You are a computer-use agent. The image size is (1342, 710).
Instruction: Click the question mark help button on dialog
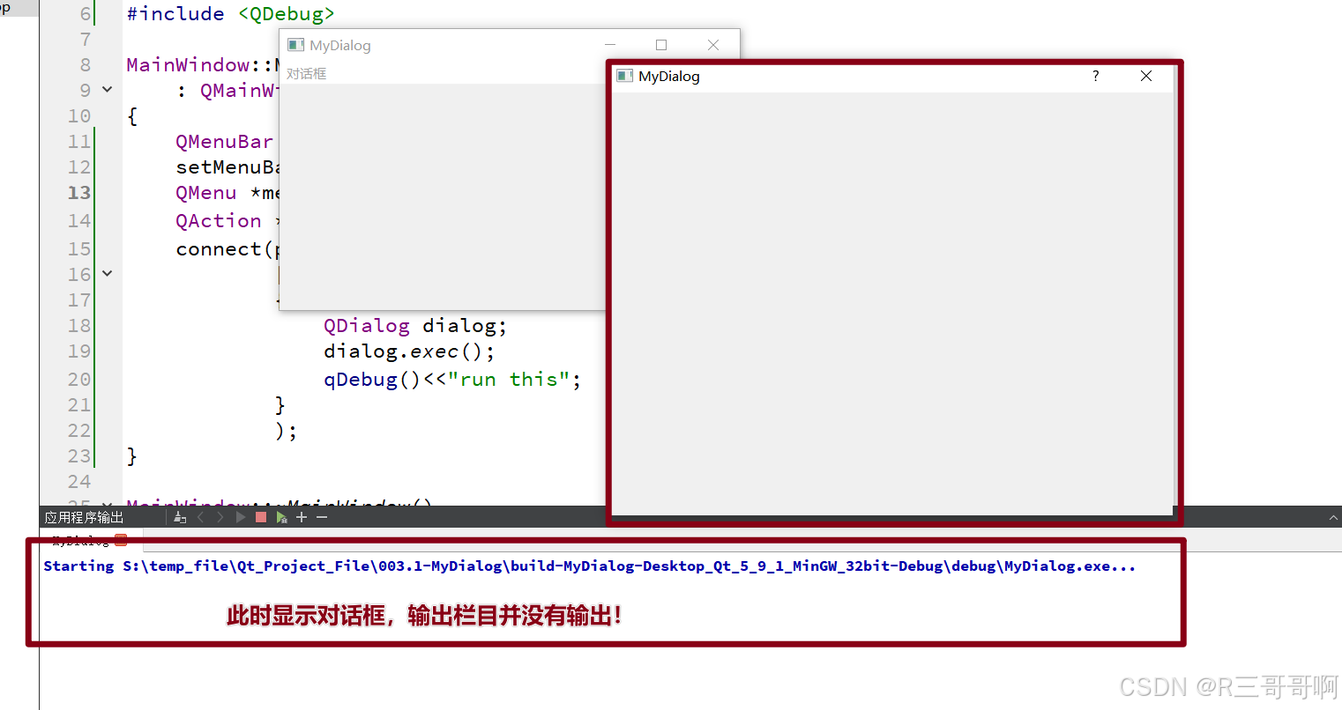(1096, 76)
